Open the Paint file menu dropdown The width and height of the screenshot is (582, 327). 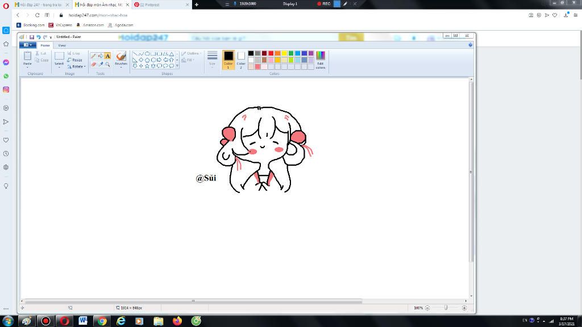pyautogui.click(x=28, y=45)
